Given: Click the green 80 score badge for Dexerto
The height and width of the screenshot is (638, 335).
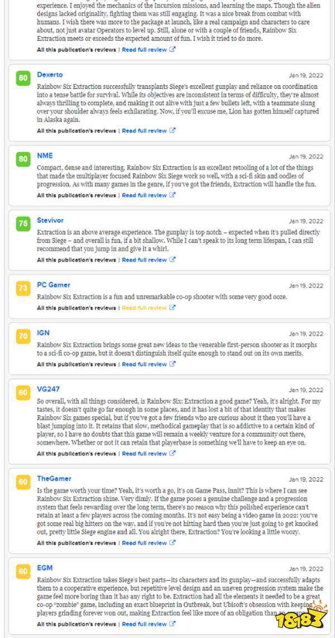Looking at the screenshot, I should pyautogui.click(x=23, y=78).
